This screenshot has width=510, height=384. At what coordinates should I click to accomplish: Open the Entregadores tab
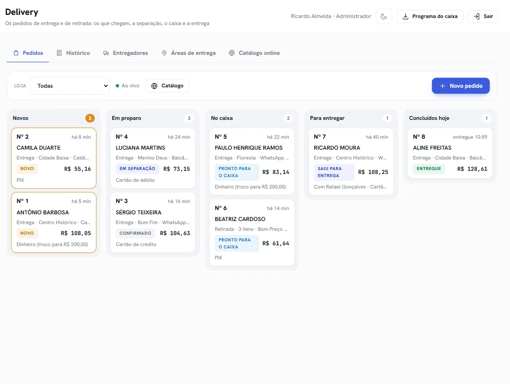coord(126,53)
